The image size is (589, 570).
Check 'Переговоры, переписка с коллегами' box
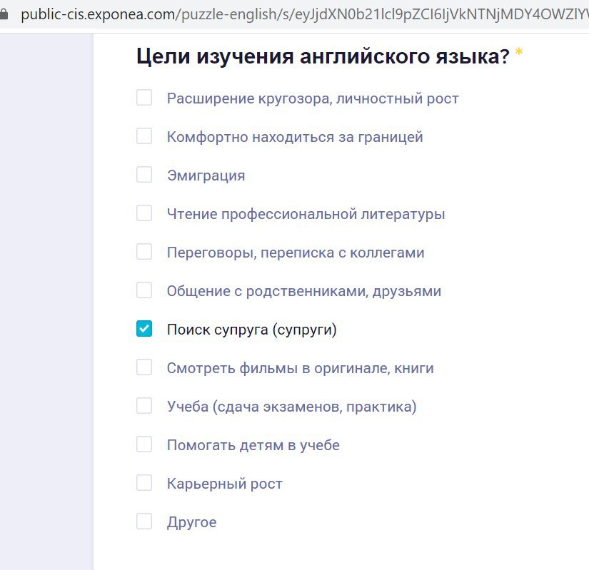click(144, 252)
